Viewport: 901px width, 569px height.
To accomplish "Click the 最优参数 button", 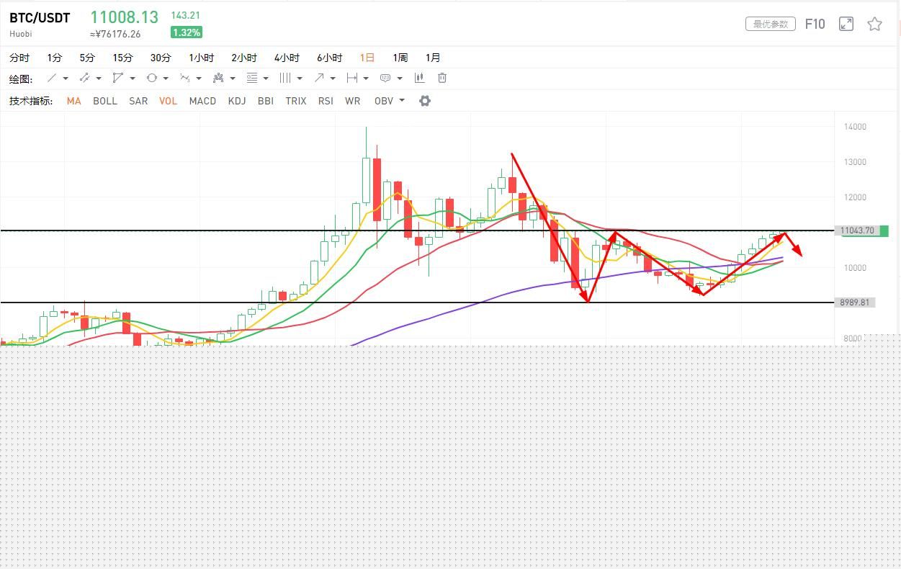I will click(771, 24).
